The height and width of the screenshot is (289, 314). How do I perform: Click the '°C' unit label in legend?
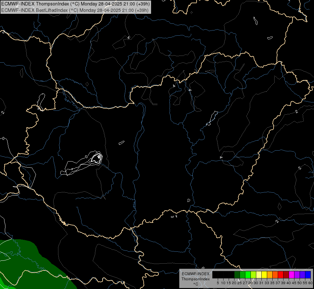196,284
